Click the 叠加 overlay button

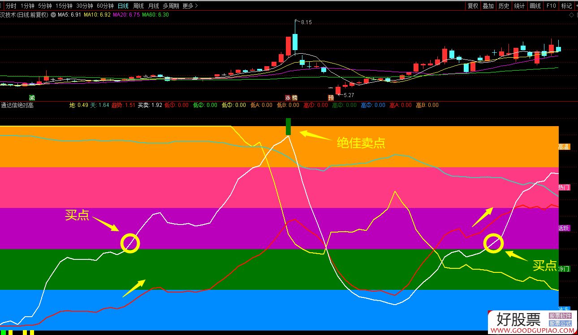point(488,6)
